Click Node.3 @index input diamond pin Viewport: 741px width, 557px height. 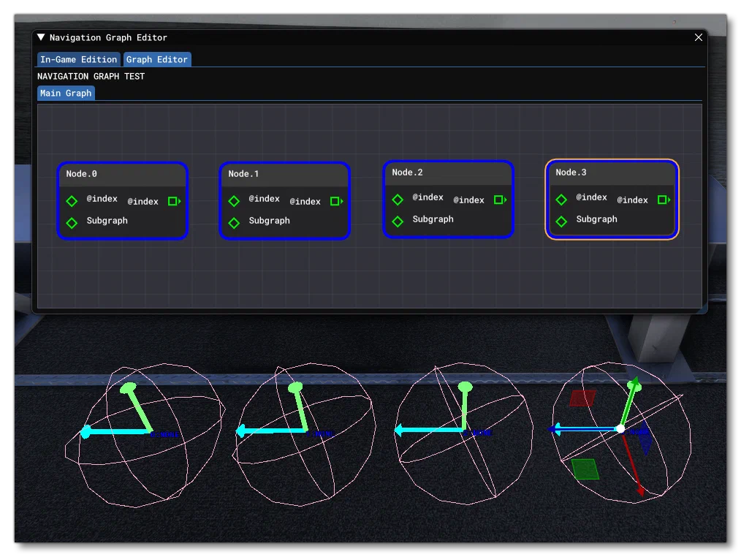pos(561,200)
